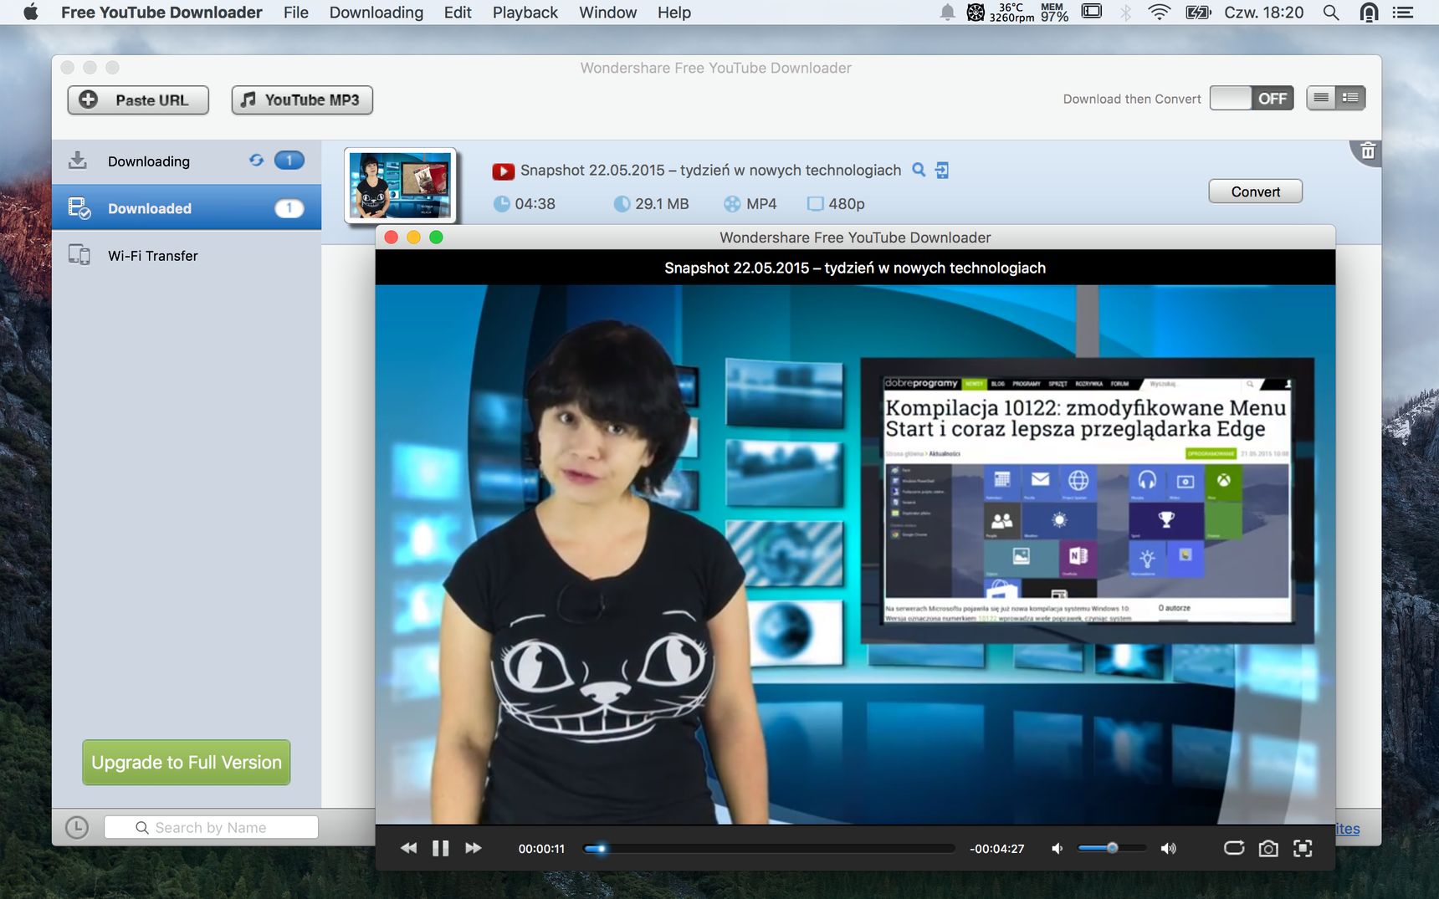Open the Wi-Fi Transfer section

[x=187, y=256]
